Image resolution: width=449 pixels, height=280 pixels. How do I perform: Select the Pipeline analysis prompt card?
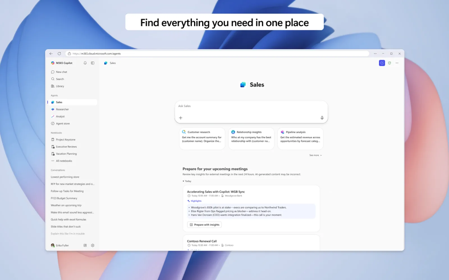(300, 138)
